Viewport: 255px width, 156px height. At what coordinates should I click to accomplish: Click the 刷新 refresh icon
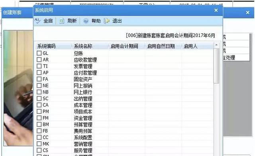click(62, 21)
